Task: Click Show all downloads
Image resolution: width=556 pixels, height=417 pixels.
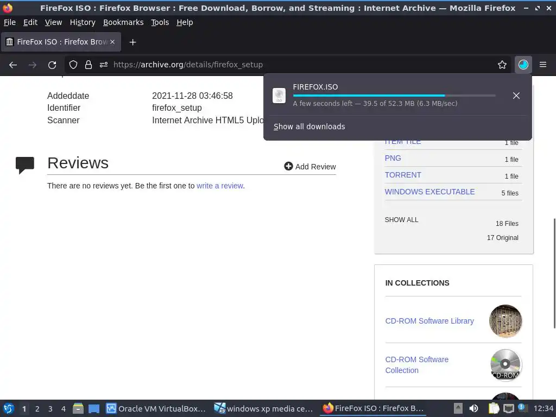Action: pos(309,127)
